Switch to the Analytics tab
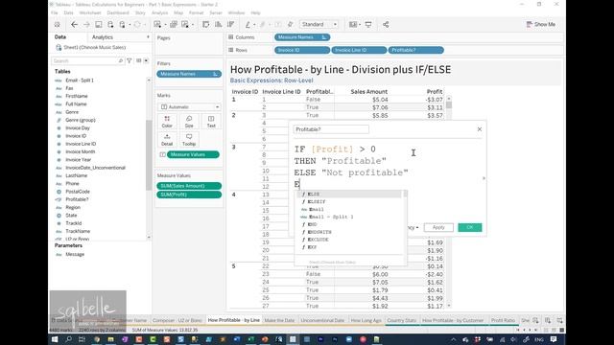This screenshot has width=614, height=345. pyautogui.click(x=103, y=37)
